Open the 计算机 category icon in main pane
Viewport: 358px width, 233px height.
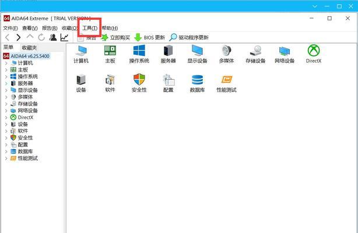click(x=81, y=54)
